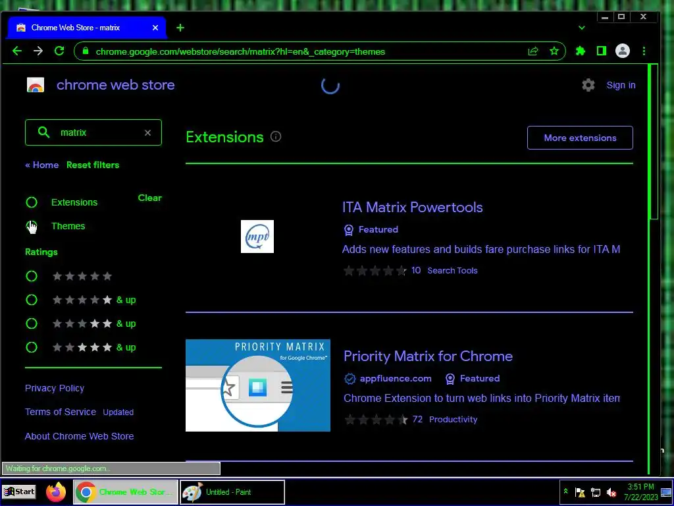Bookmark this page with the star icon
This screenshot has width=674, height=506.
[554, 51]
